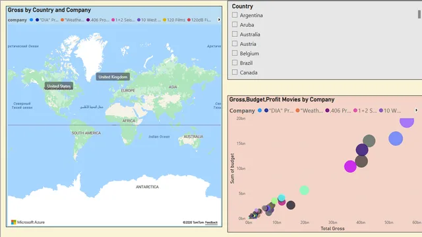The height and width of the screenshot is (237, 422).
Task: Click the SOUTH AMERICA label on map
Action: (86, 133)
